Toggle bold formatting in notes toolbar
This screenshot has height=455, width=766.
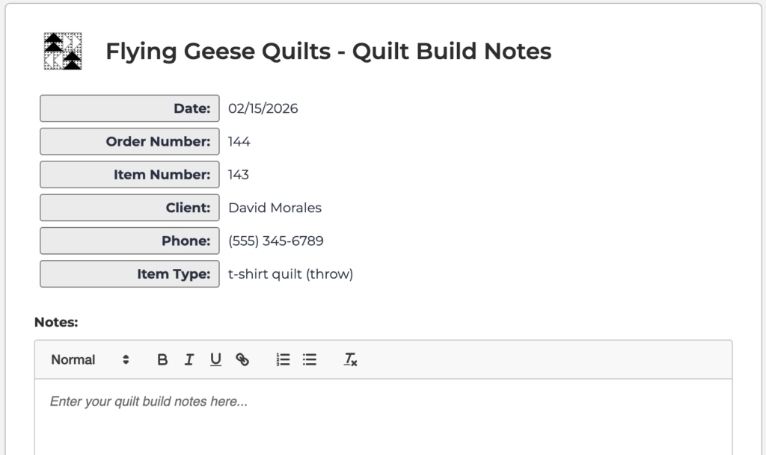tap(162, 359)
